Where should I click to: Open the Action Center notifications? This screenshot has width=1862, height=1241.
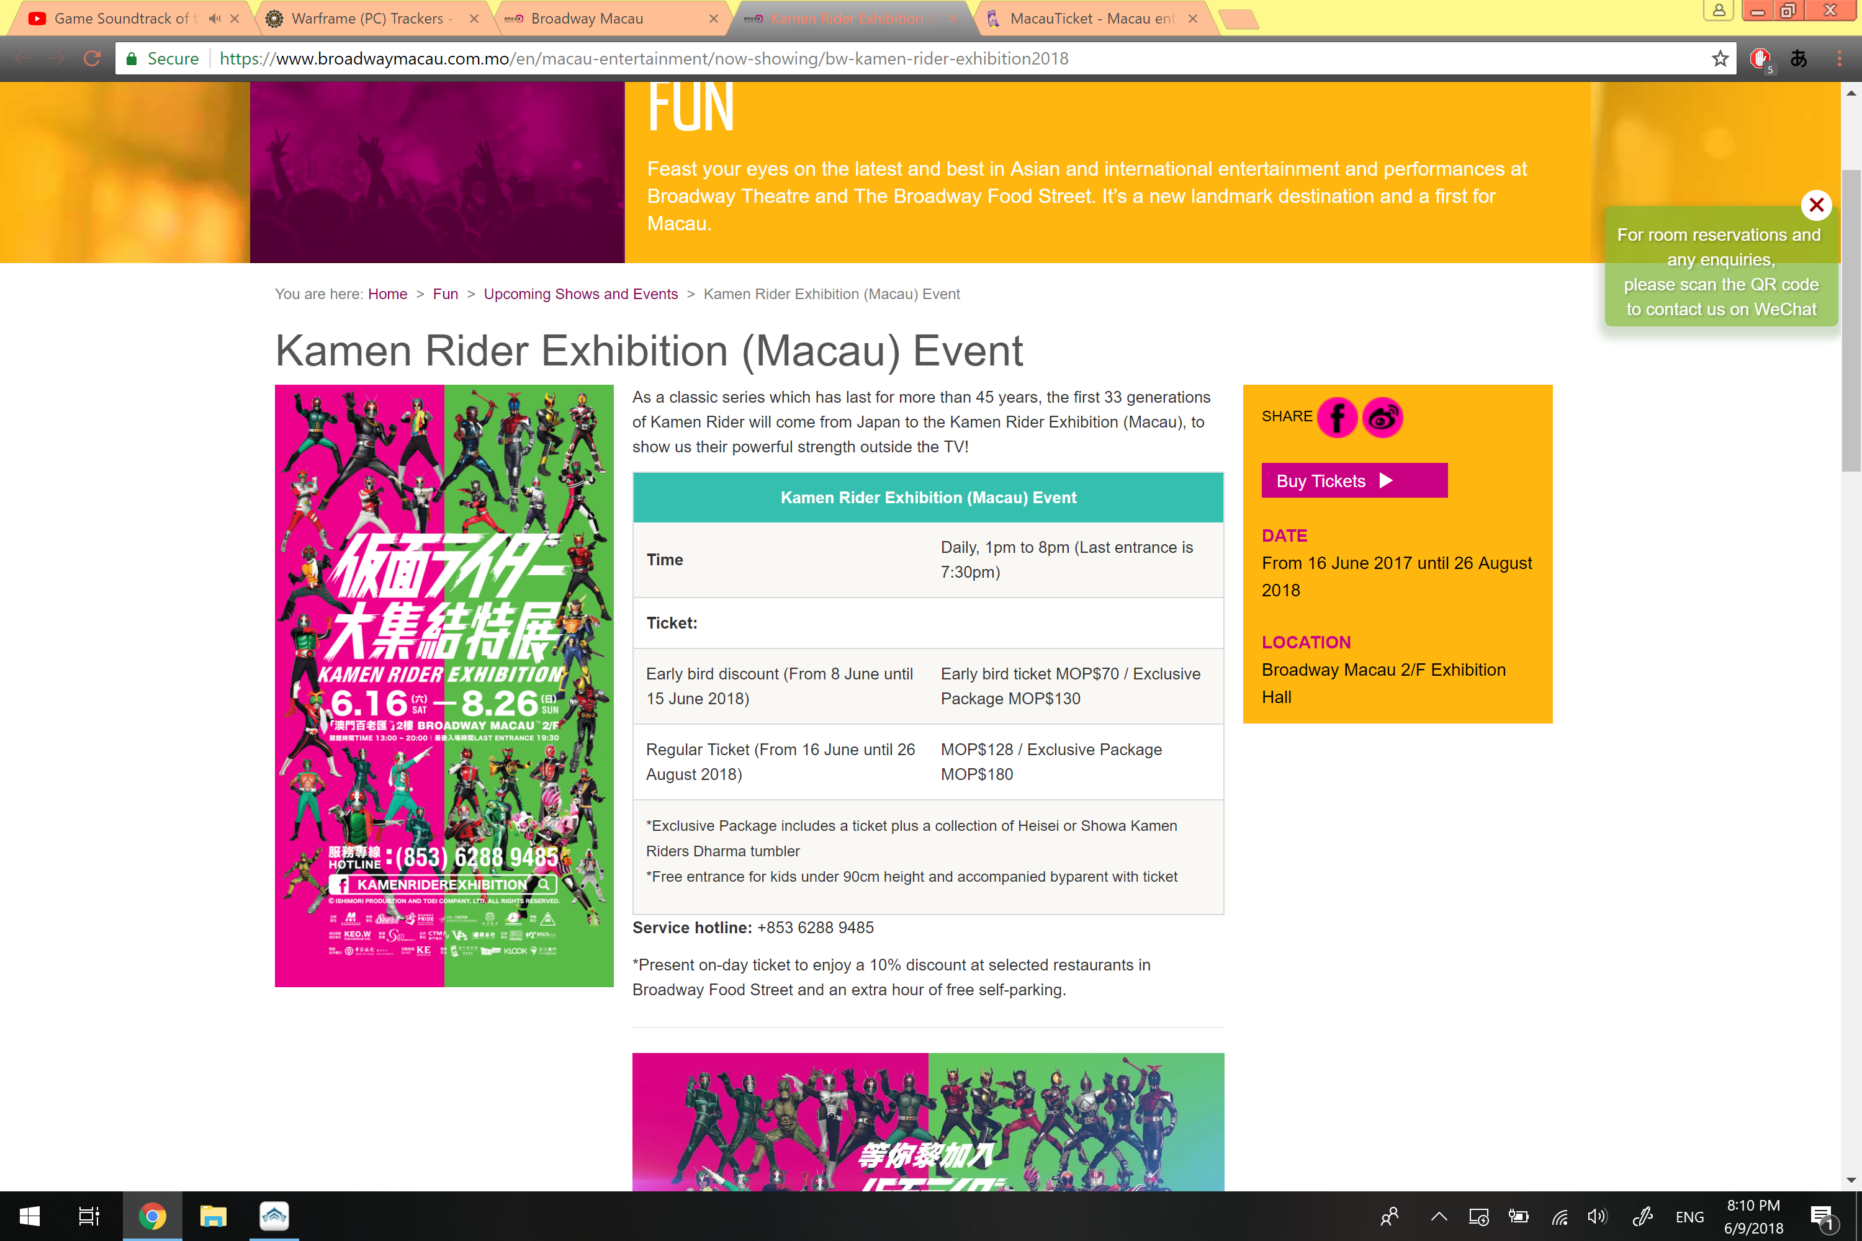point(1824,1217)
